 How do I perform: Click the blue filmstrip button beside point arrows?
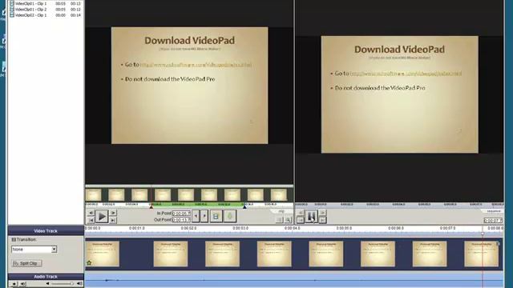(x=216, y=216)
